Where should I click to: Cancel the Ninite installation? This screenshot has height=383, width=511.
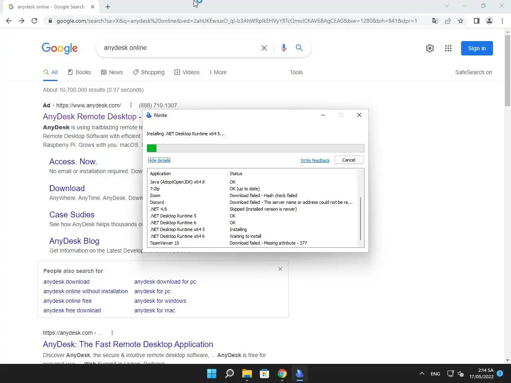[349, 160]
